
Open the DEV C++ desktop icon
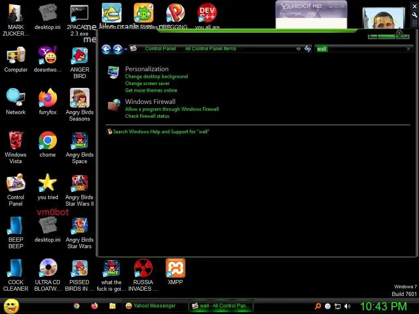(207, 16)
